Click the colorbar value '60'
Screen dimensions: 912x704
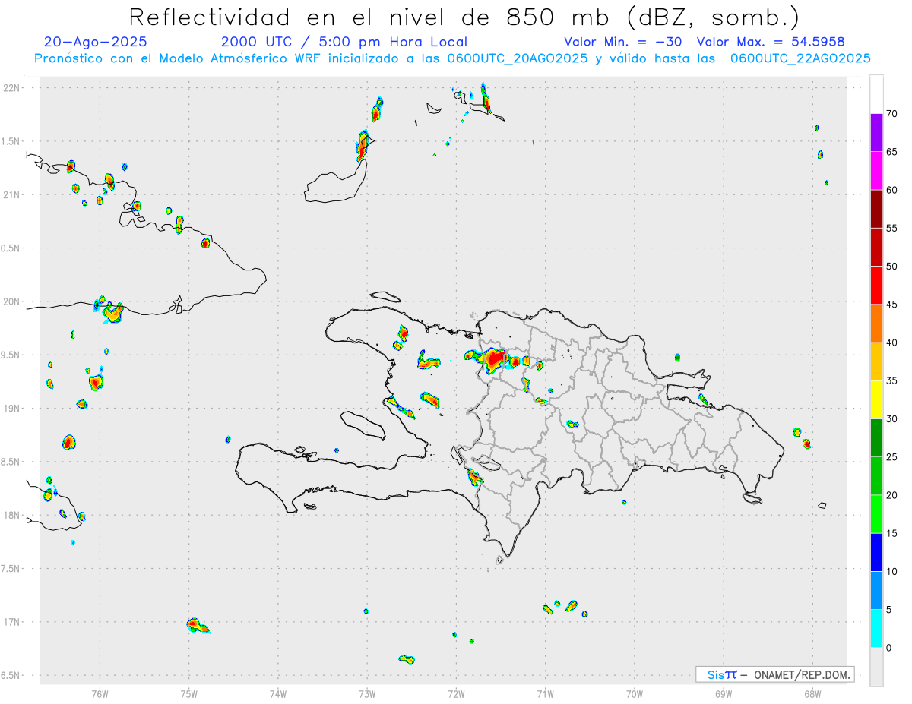coord(891,190)
